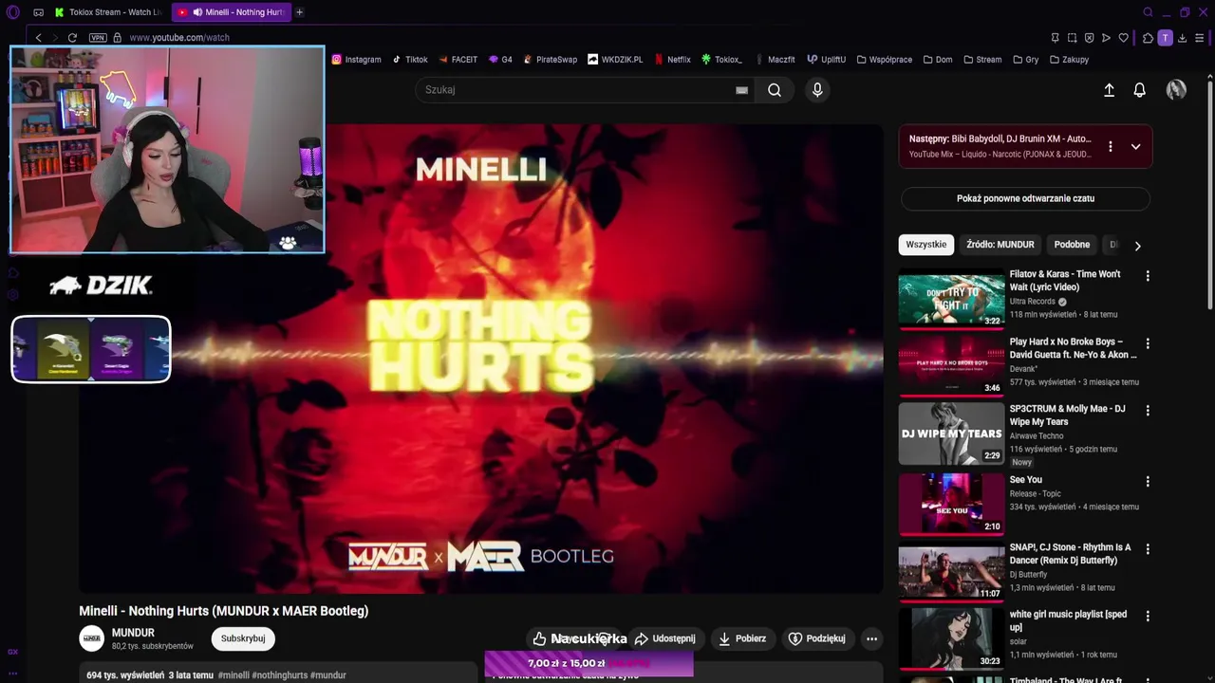Open the browser snapshot tool
The width and height of the screenshot is (1215, 683).
pos(1072,38)
